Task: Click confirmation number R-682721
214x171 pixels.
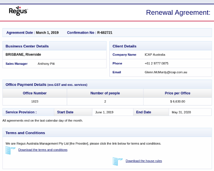Action: click(x=105, y=33)
